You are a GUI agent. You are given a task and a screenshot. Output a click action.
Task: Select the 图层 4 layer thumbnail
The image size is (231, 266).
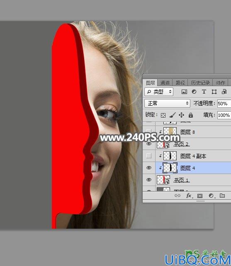170,168
